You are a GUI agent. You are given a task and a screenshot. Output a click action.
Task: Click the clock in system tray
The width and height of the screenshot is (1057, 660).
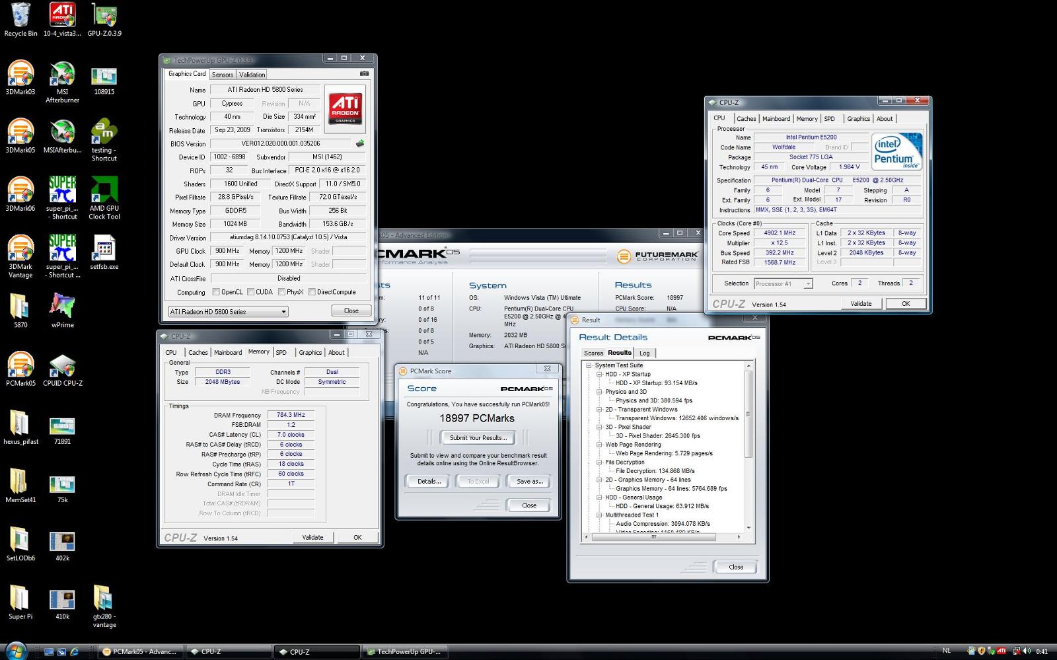pos(1042,652)
